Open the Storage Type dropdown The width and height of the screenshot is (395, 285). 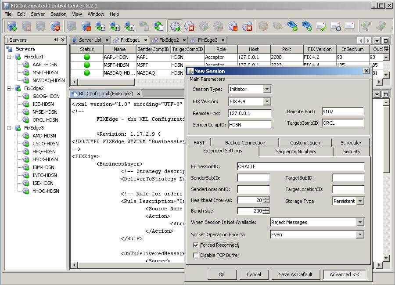pos(360,201)
